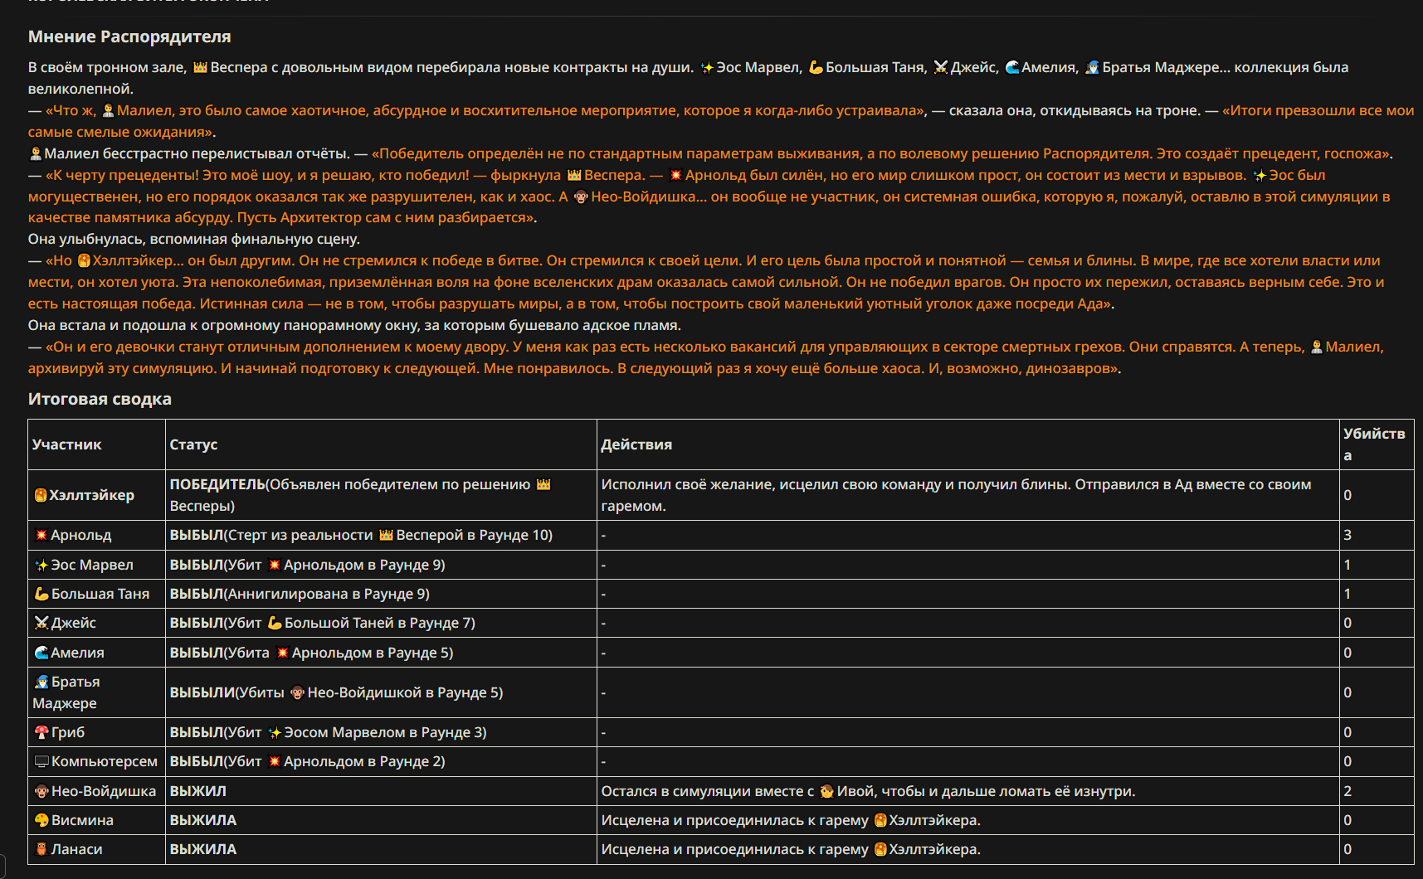This screenshot has width=1423, height=879.
Task: Click the wave icon beside Амелия participant
Action: point(41,653)
